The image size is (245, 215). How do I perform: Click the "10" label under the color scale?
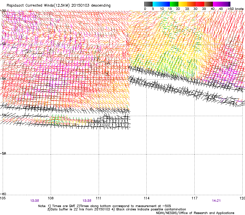click(162, 9)
